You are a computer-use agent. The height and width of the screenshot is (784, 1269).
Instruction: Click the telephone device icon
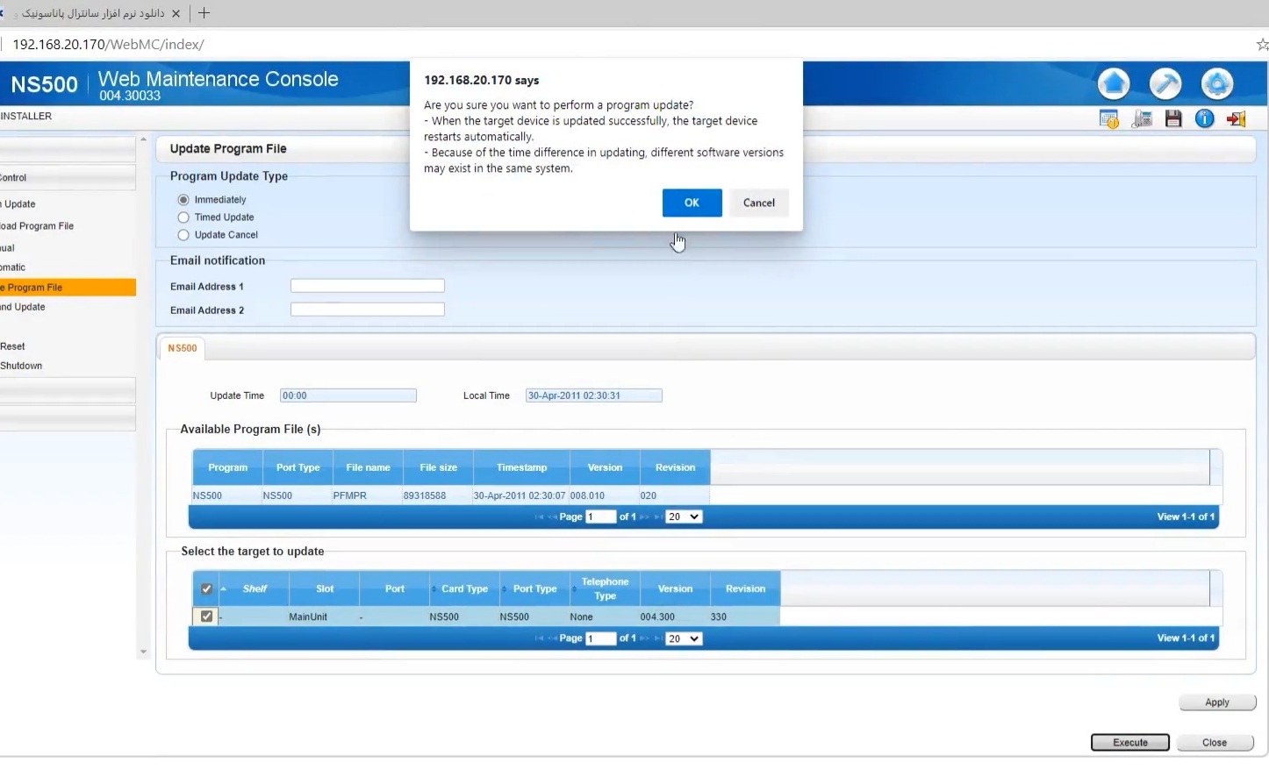[1142, 119]
